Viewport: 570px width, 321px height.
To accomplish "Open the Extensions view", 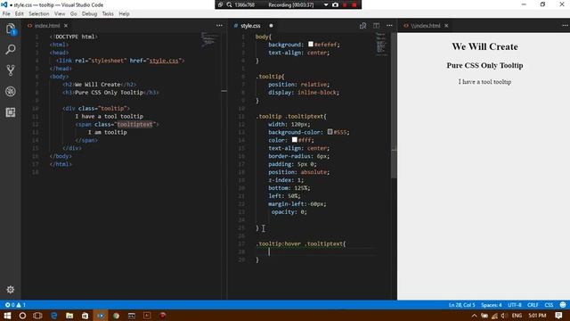I will tap(11, 112).
